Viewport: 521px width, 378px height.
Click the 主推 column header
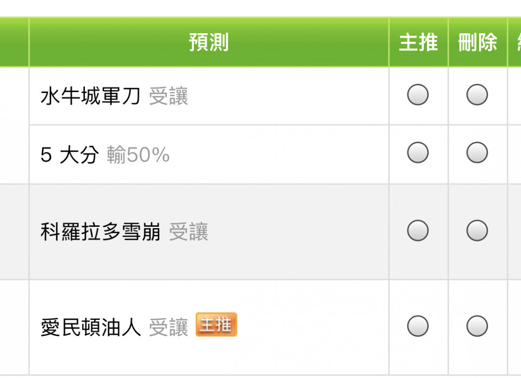(418, 42)
